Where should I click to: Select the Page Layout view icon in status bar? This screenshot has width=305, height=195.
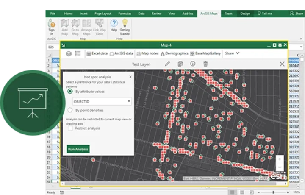[x=242, y=192]
